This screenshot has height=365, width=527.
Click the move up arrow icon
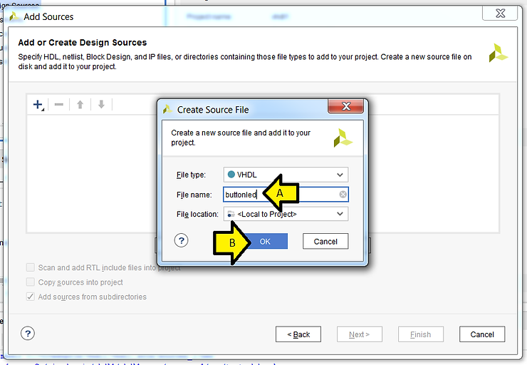point(80,105)
